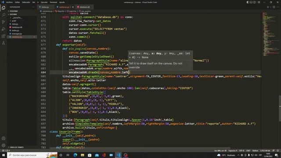Open the Editar menu
Screen dimensions: 281x158
18,2
